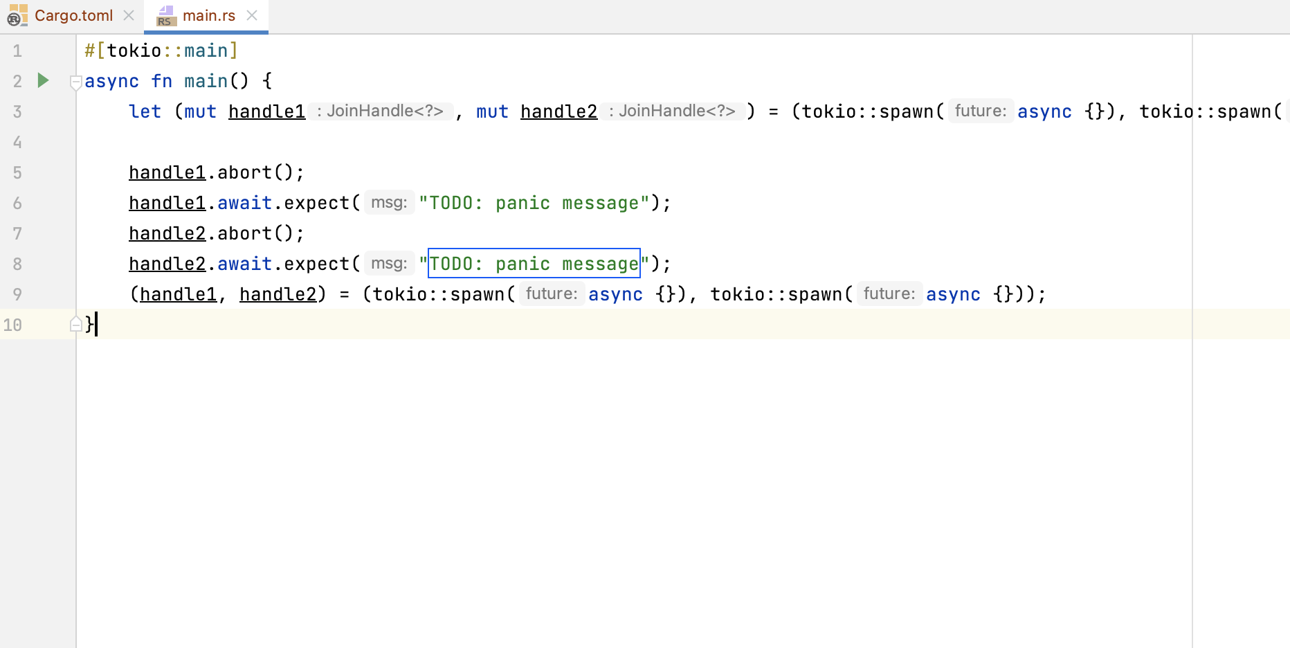This screenshot has width=1290, height=648.
Task: Click the msg: hint on line 6
Action: pos(389,202)
